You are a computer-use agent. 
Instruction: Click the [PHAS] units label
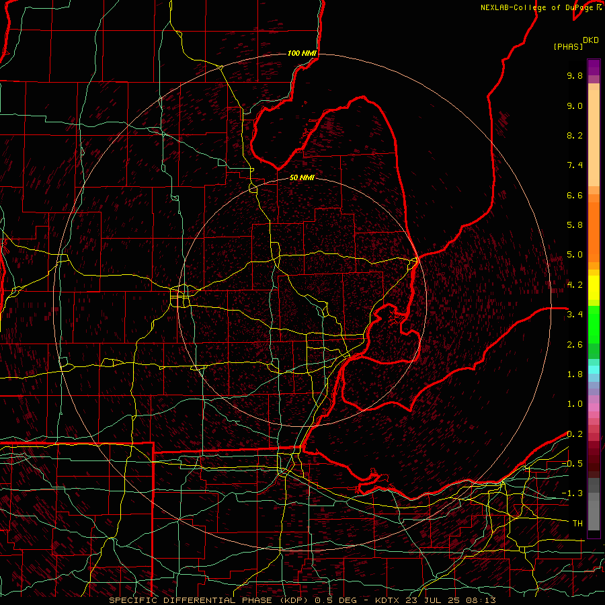(568, 47)
